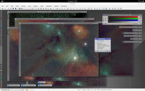Click the Auto Stretch radiation icon in ScreenTransferFunction
Viewport: 145px width, 91px height.
coord(103,20)
